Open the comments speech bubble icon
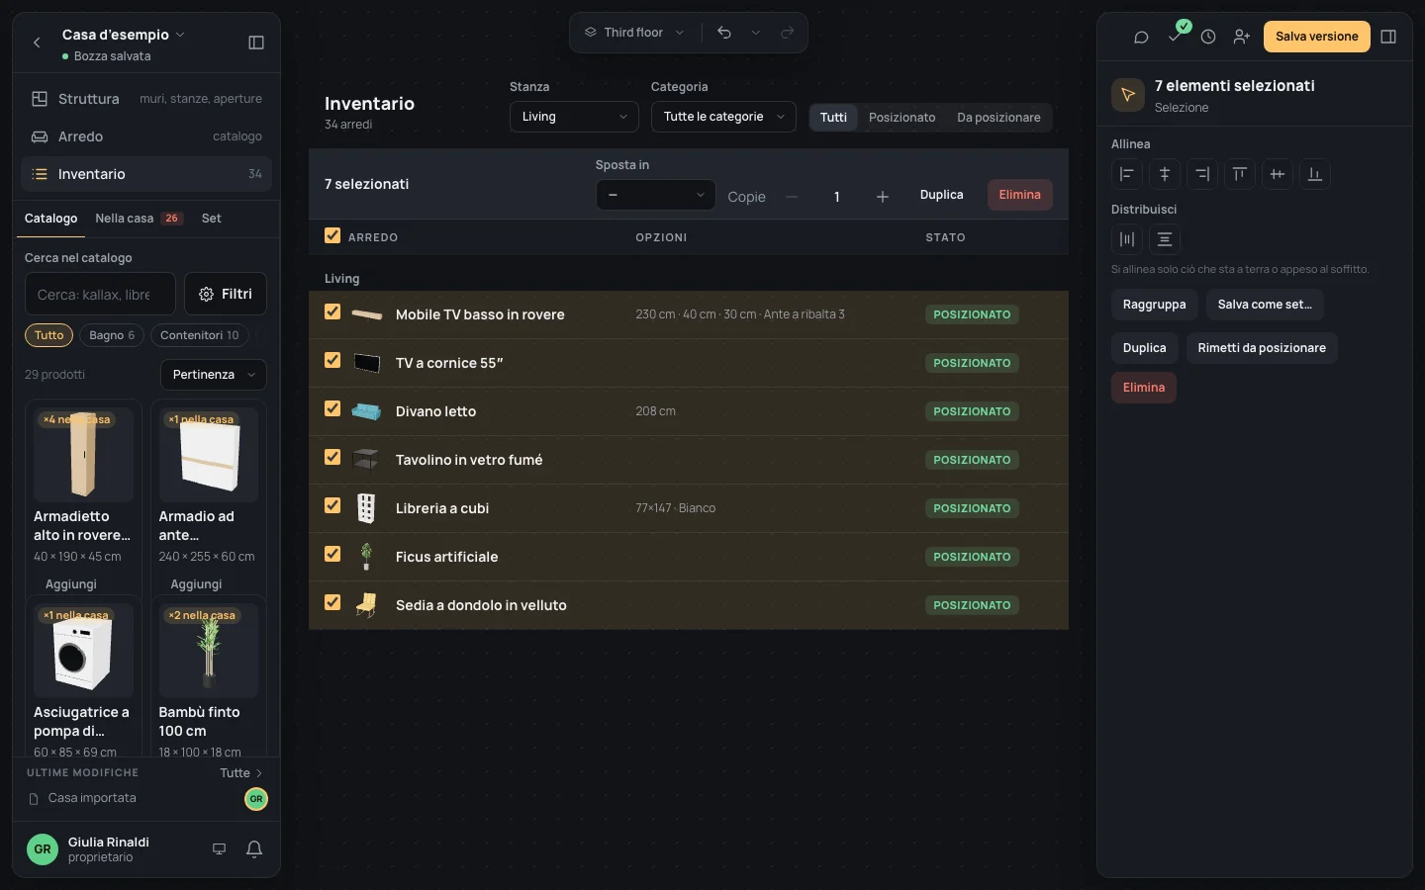The width and height of the screenshot is (1425, 890). click(1141, 37)
